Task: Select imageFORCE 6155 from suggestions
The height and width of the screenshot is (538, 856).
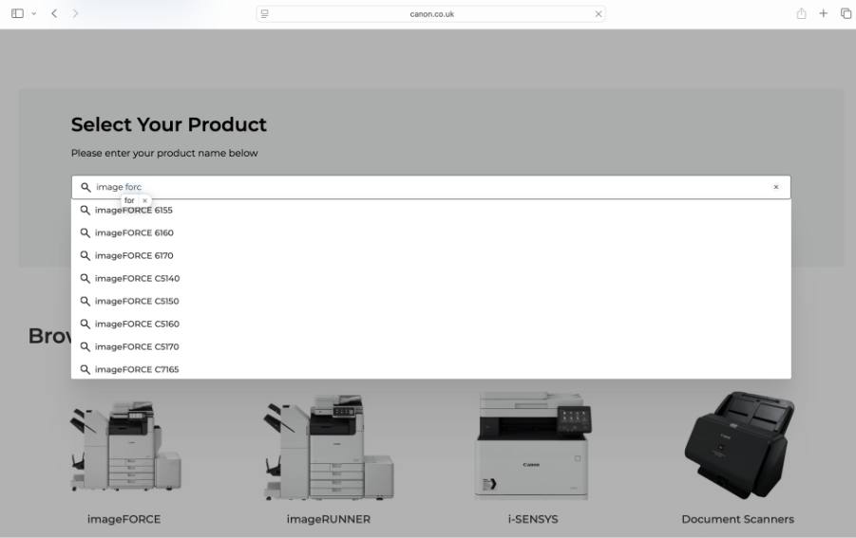Action: point(133,211)
